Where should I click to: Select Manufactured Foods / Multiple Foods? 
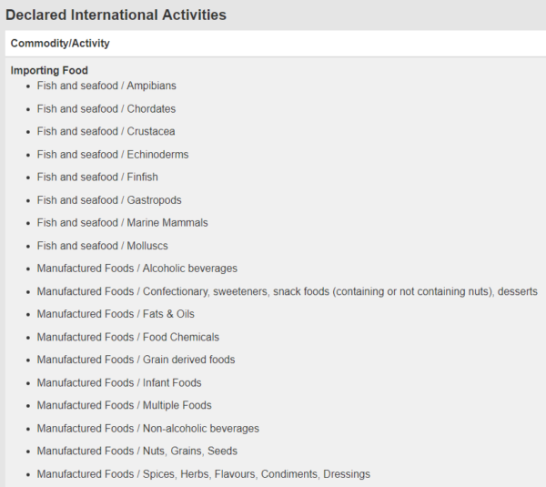click(x=124, y=406)
